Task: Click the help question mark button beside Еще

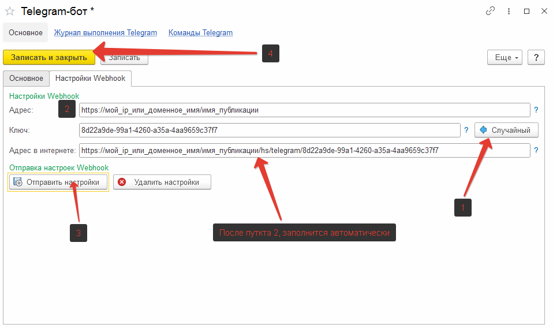Action: pos(536,57)
